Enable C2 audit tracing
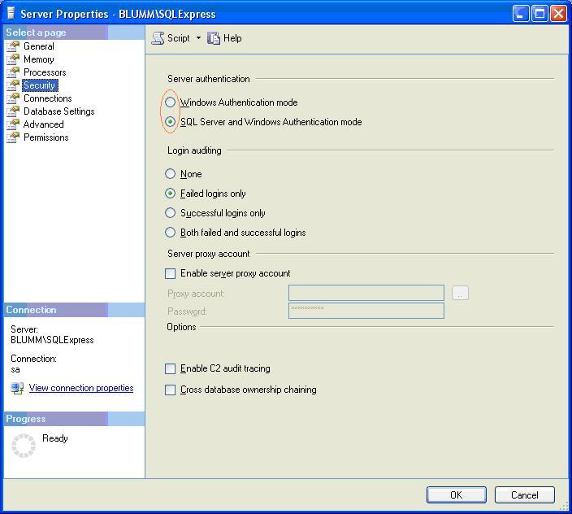Screen dimensions: 572x514 pyautogui.click(x=171, y=368)
